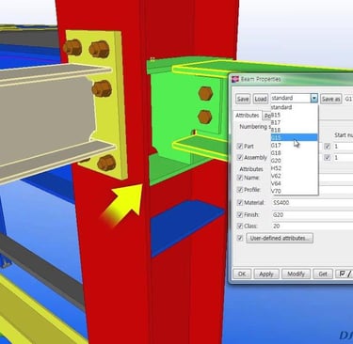Choose G17 from the settings list
Screen dimensions: 353x344
[295, 145]
